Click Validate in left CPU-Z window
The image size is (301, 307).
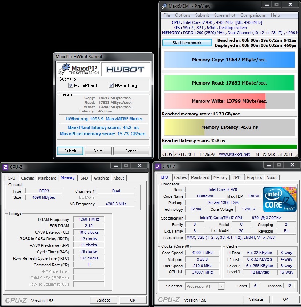click(103, 300)
